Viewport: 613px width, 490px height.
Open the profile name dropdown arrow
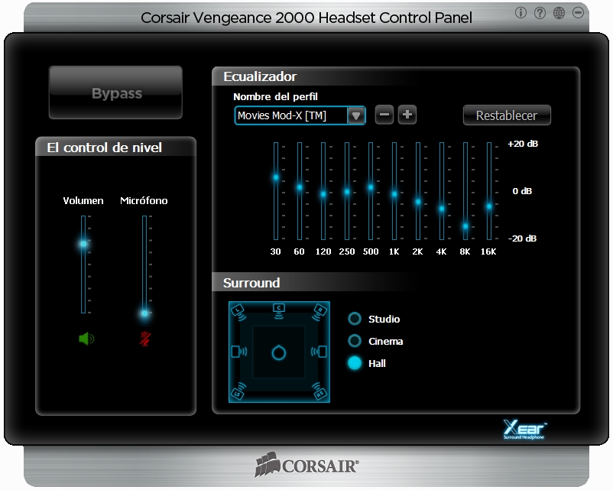[356, 115]
